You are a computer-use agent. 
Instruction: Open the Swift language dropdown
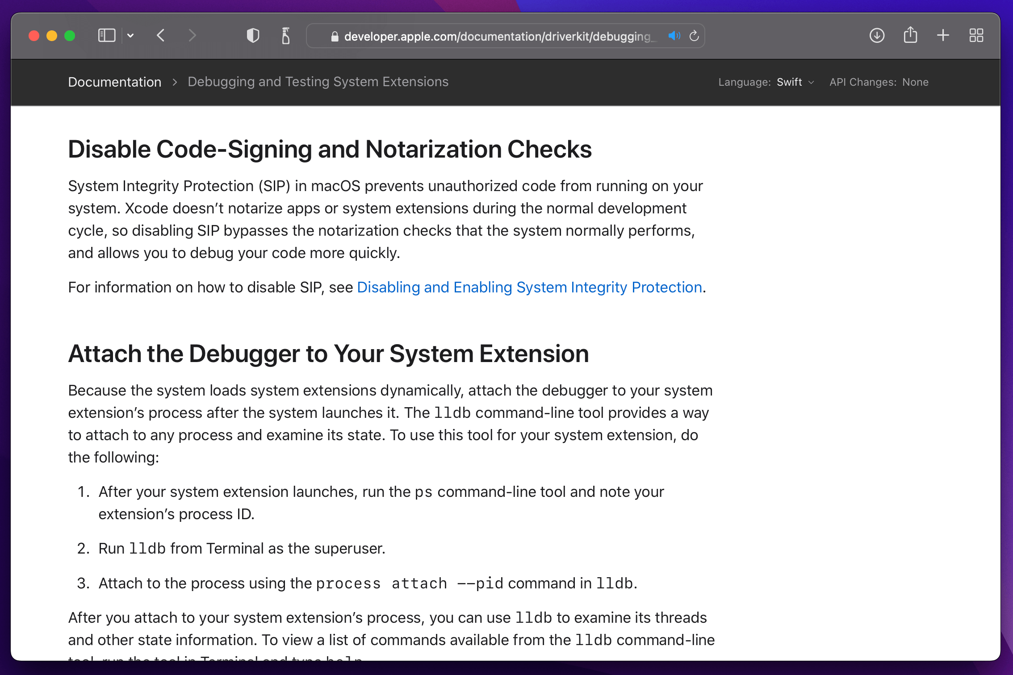[795, 82]
